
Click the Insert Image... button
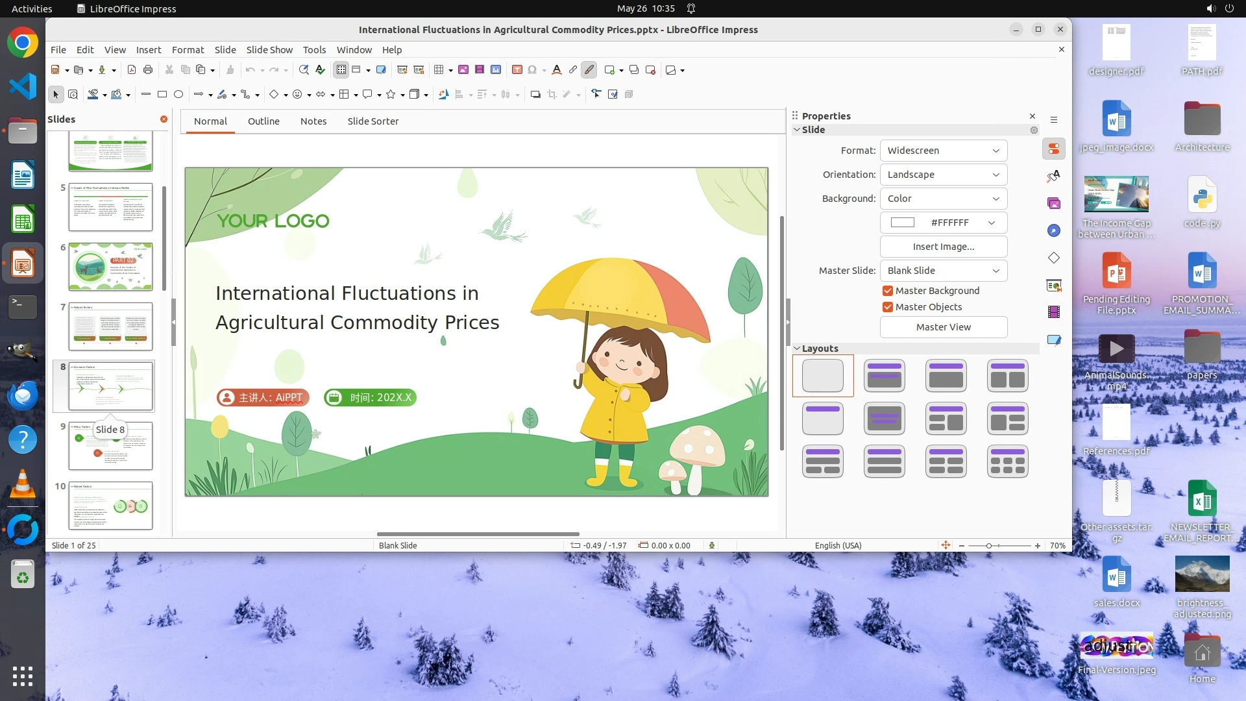(943, 247)
